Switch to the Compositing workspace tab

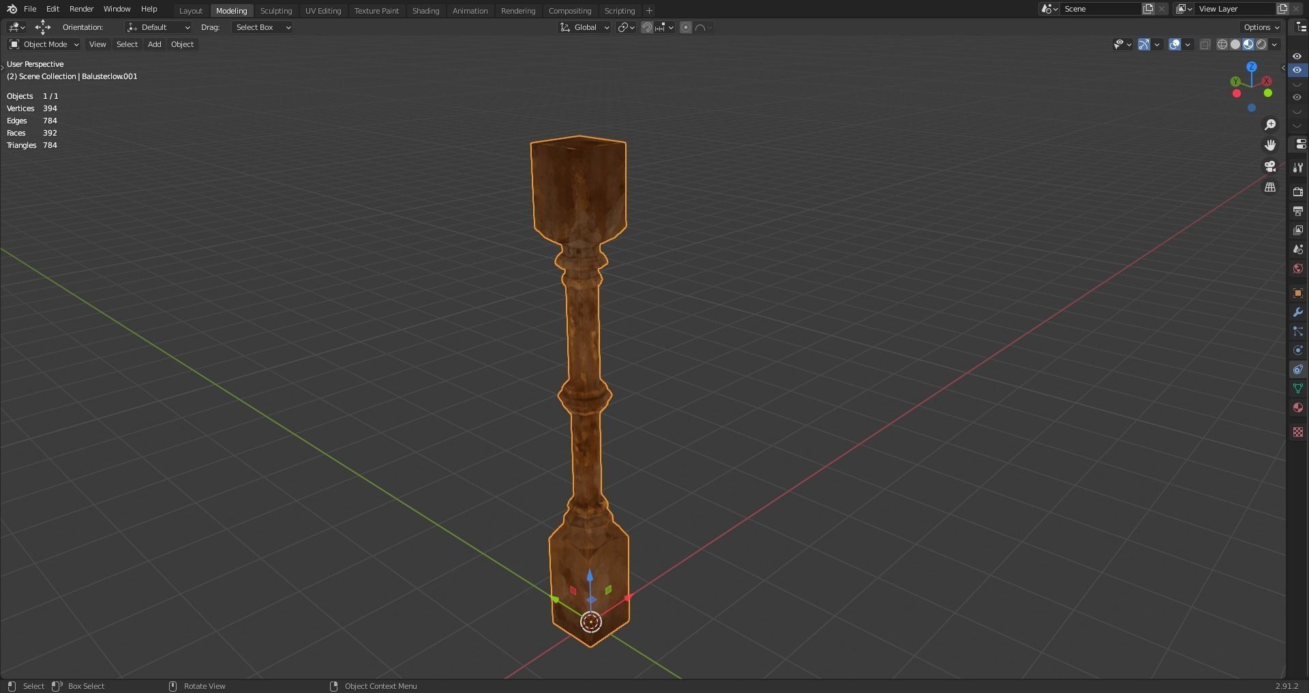pos(570,11)
